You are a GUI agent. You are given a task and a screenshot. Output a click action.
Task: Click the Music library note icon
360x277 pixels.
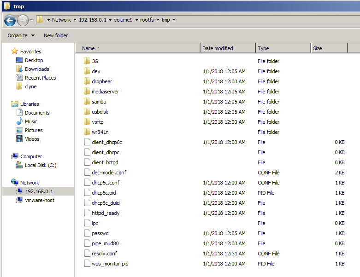[x=19, y=121]
